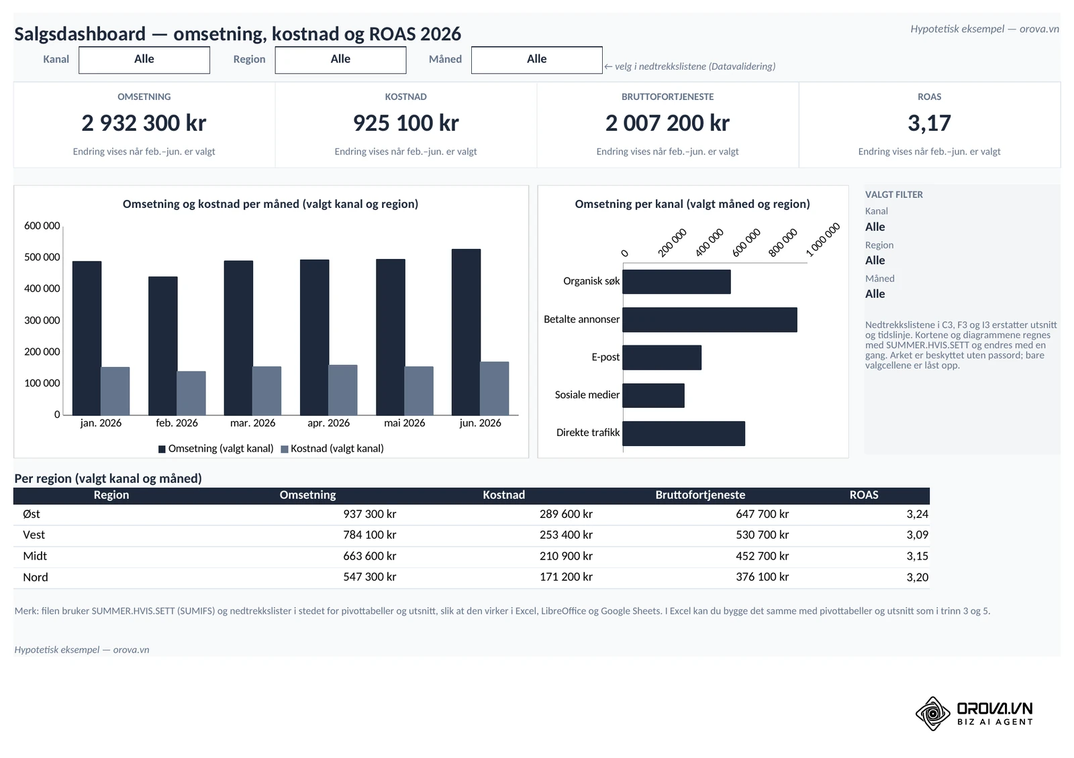Select the jun. 2026 Omsetning bar
The image size is (1074, 758).
tap(466, 332)
